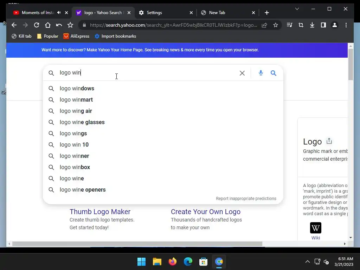360x270 pixels.
Task: Click the scroll down arrow button
Action: point(351,238)
